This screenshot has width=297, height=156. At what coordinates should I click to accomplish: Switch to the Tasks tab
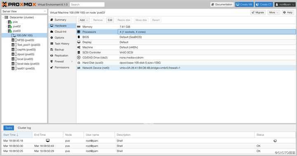(9, 128)
